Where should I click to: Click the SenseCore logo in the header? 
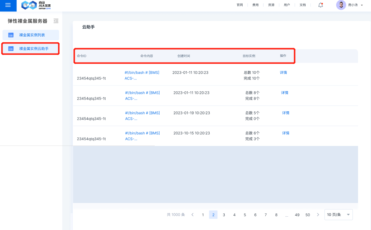[x=36, y=5]
